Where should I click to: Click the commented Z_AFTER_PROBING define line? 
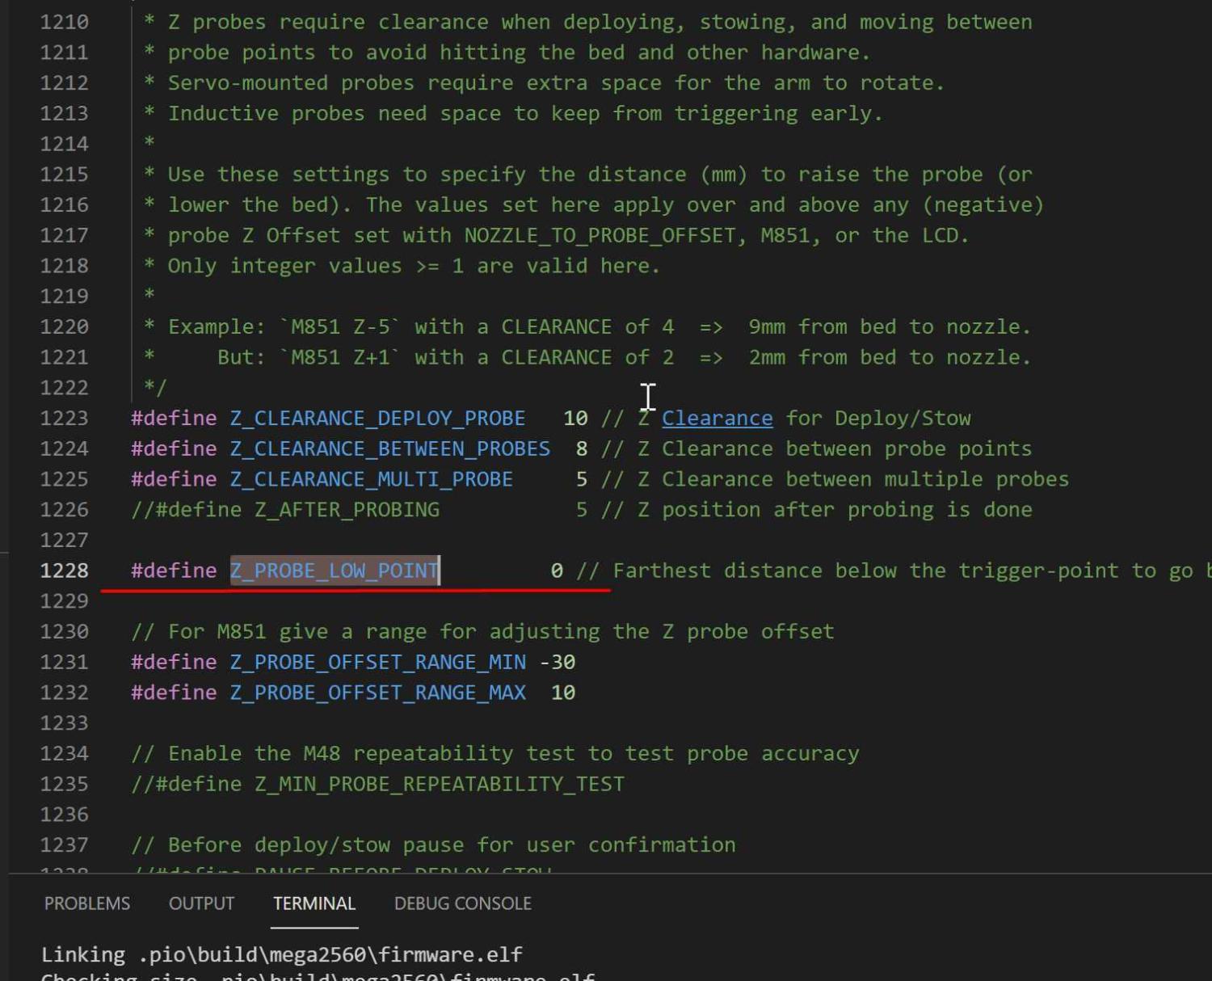click(x=285, y=510)
